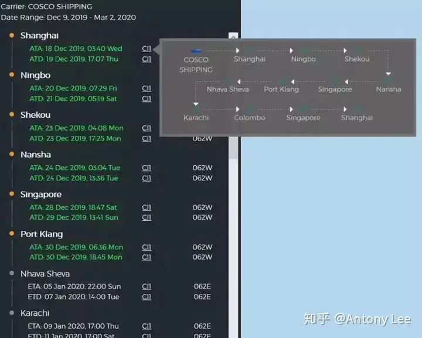The width and height of the screenshot is (422, 338).
Task: Click voyage 062E on Nhava Sheva ETD row
Action: tap(202, 297)
